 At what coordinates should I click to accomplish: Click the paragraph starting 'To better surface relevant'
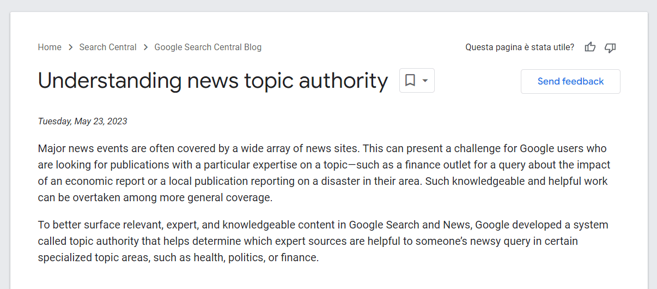323,241
